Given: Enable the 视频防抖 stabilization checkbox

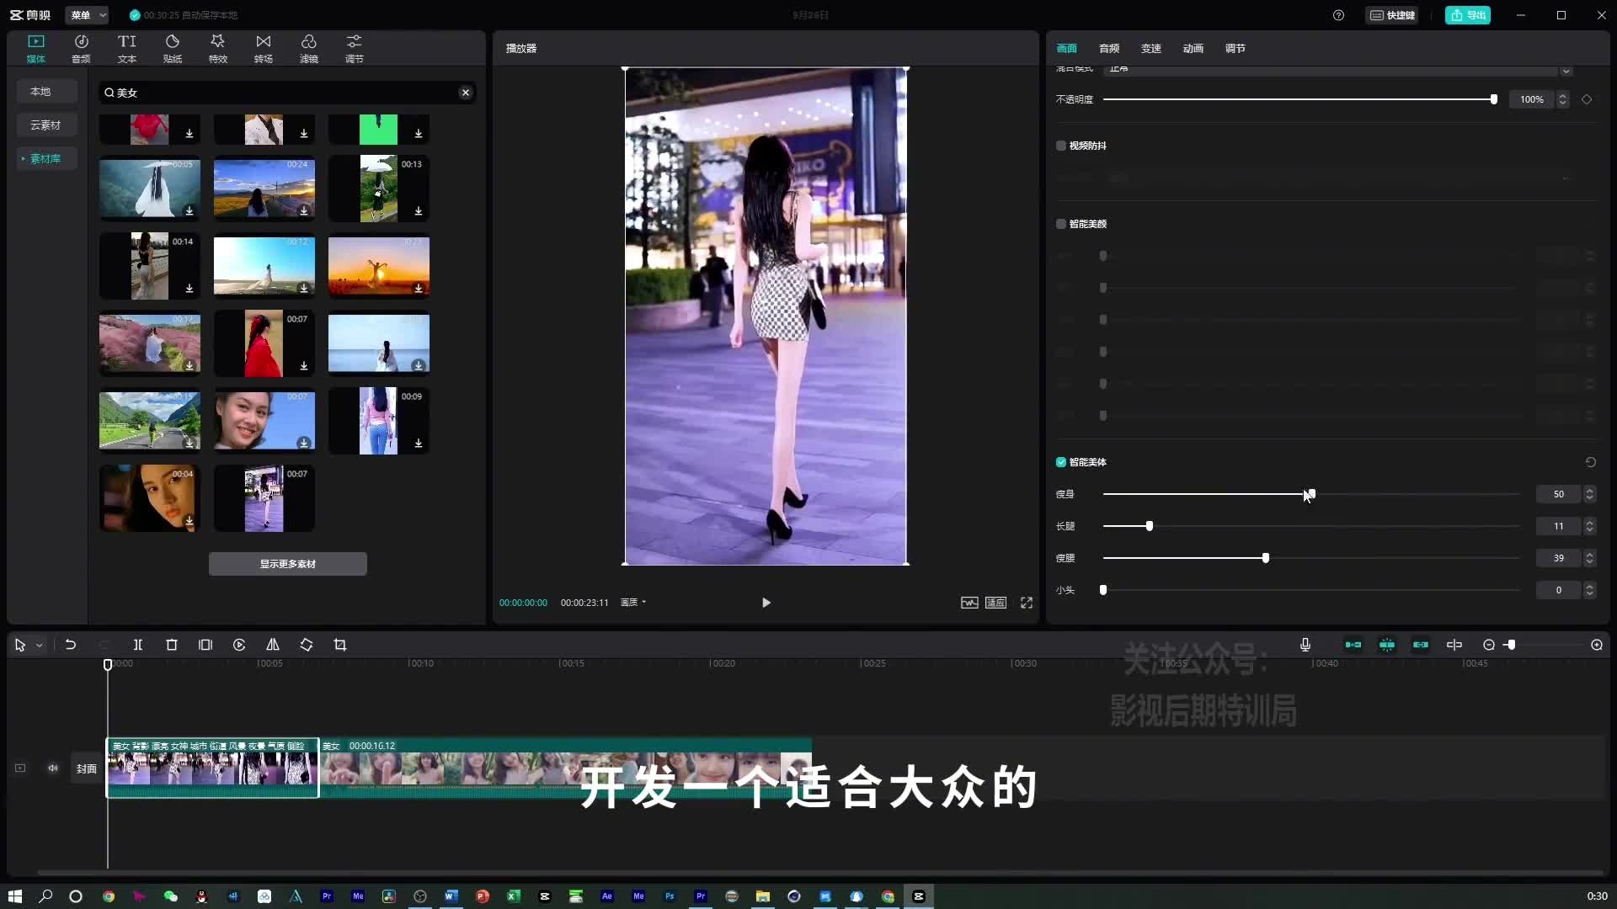Looking at the screenshot, I should coord(1061,146).
